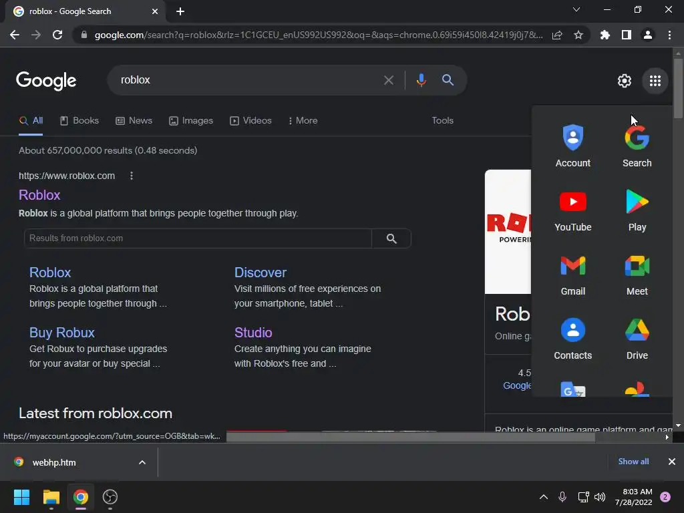Screen dimensions: 684x513
Task: Click the vertical page scrollbar thumb
Action: pyautogui.click(x=678, y=89)
